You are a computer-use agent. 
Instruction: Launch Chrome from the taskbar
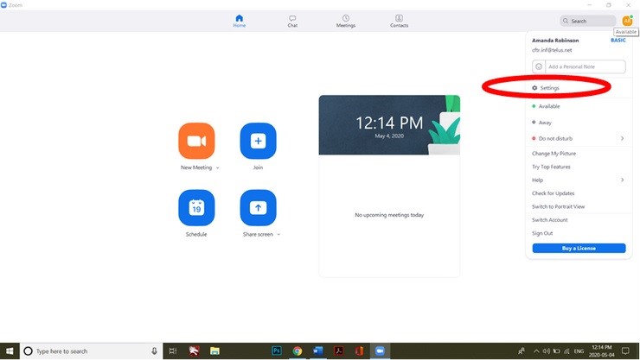[298, 351]
